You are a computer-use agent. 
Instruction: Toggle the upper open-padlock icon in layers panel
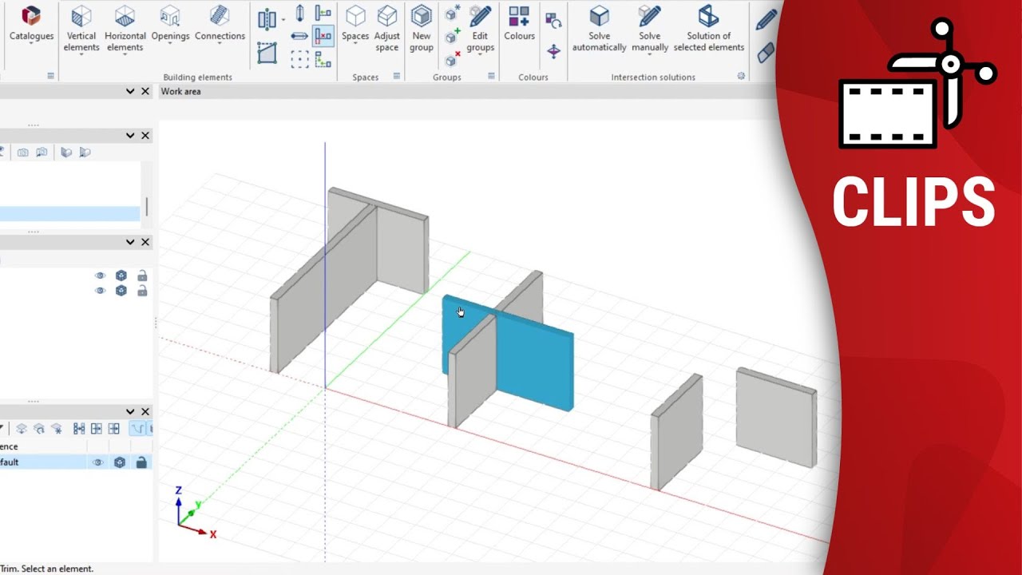pos(142,276)
